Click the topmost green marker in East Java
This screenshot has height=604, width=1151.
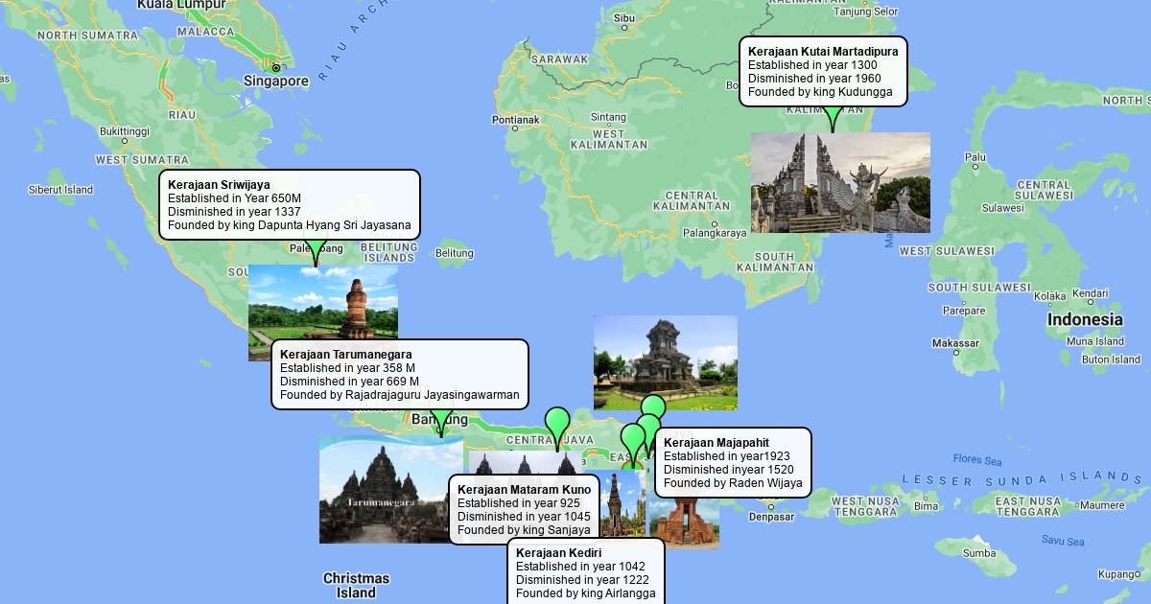tap(653, 407)
